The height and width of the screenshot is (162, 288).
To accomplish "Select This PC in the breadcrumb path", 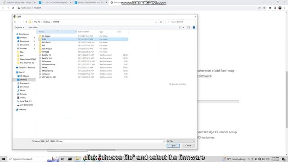I will coord(37,22).
